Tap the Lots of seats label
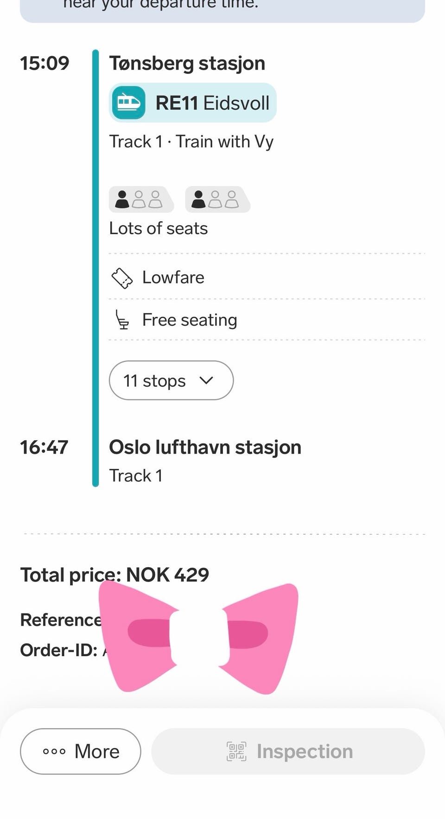 click(x=158, y=229)
